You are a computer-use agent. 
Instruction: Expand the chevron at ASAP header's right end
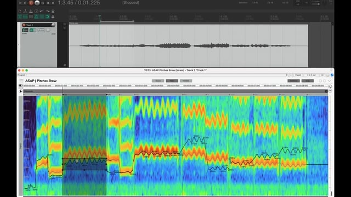(x=329, y=81)
